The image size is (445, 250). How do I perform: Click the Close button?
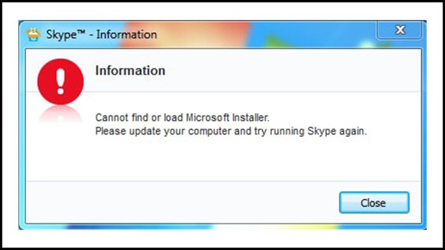(374, 202)
